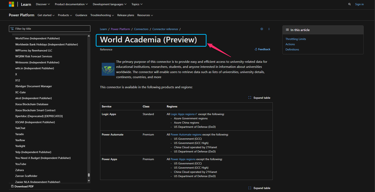The width and height of the screenshot is (375, 192).
Task: Click the Connectors breadcrumb link
Action: click(141, 29)
